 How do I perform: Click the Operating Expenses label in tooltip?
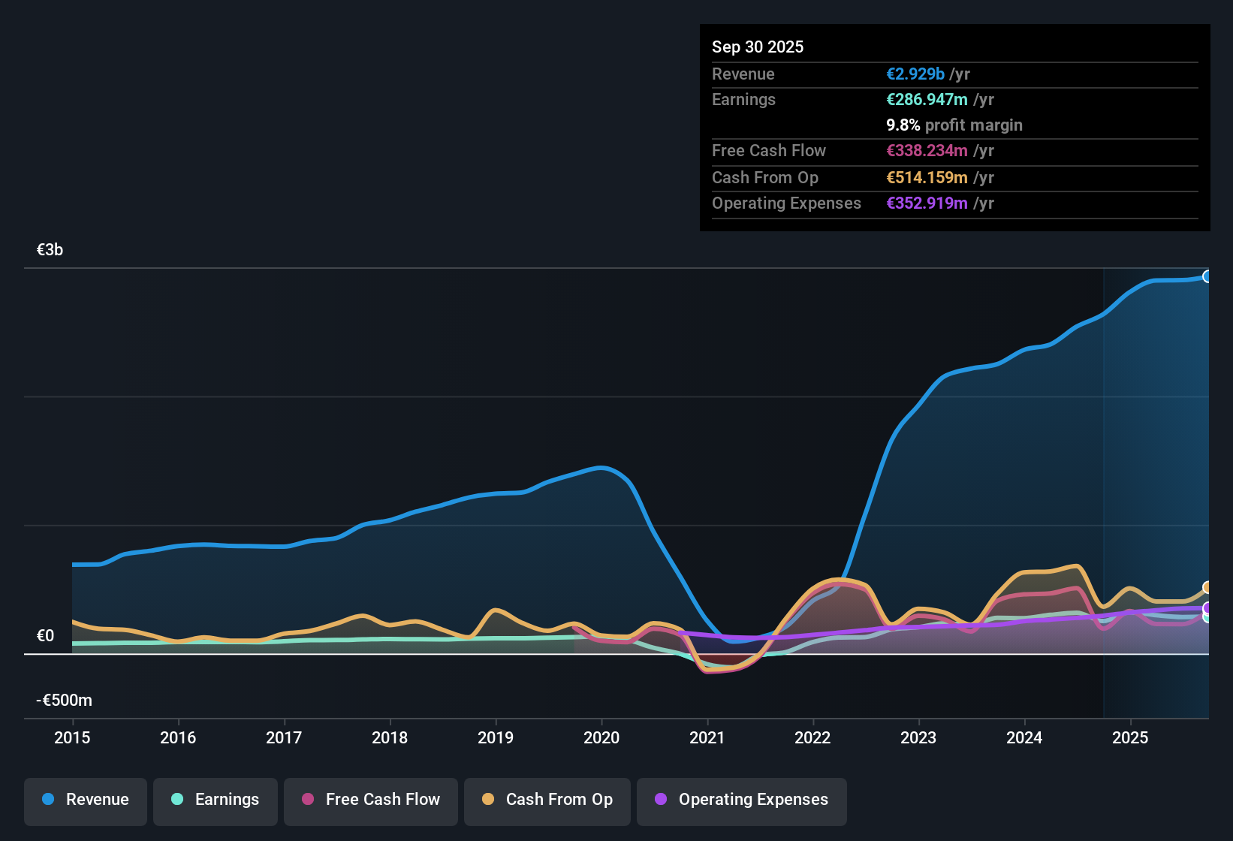(786, 203)
